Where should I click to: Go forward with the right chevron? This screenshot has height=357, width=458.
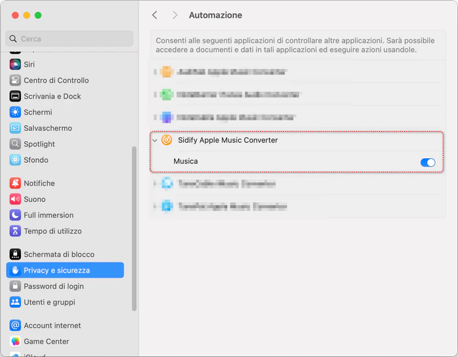175,15
